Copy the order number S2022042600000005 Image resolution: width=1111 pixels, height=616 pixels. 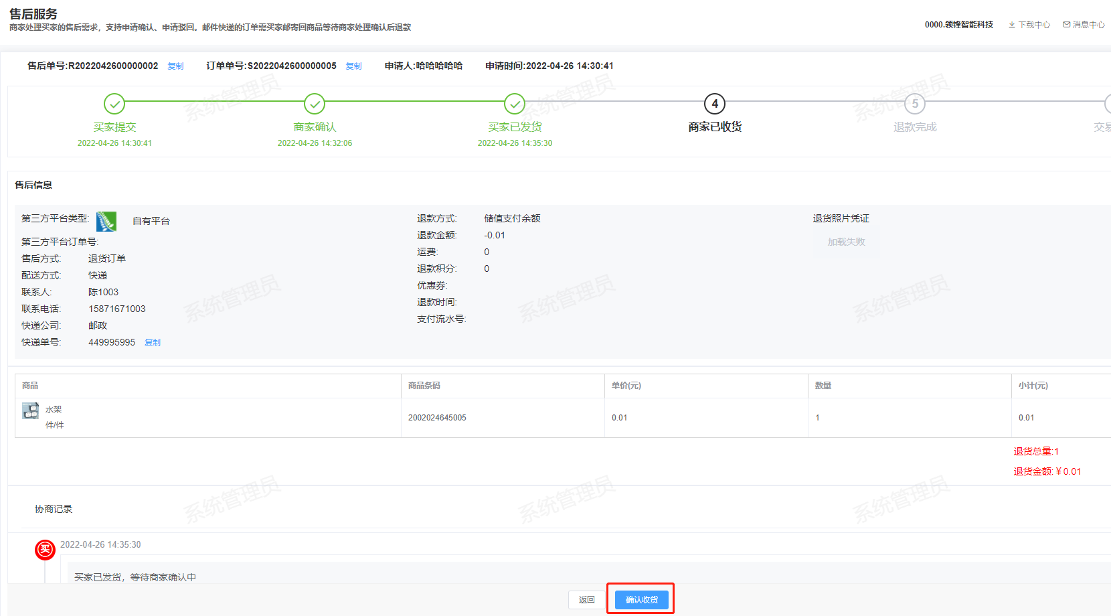(353, 66)
